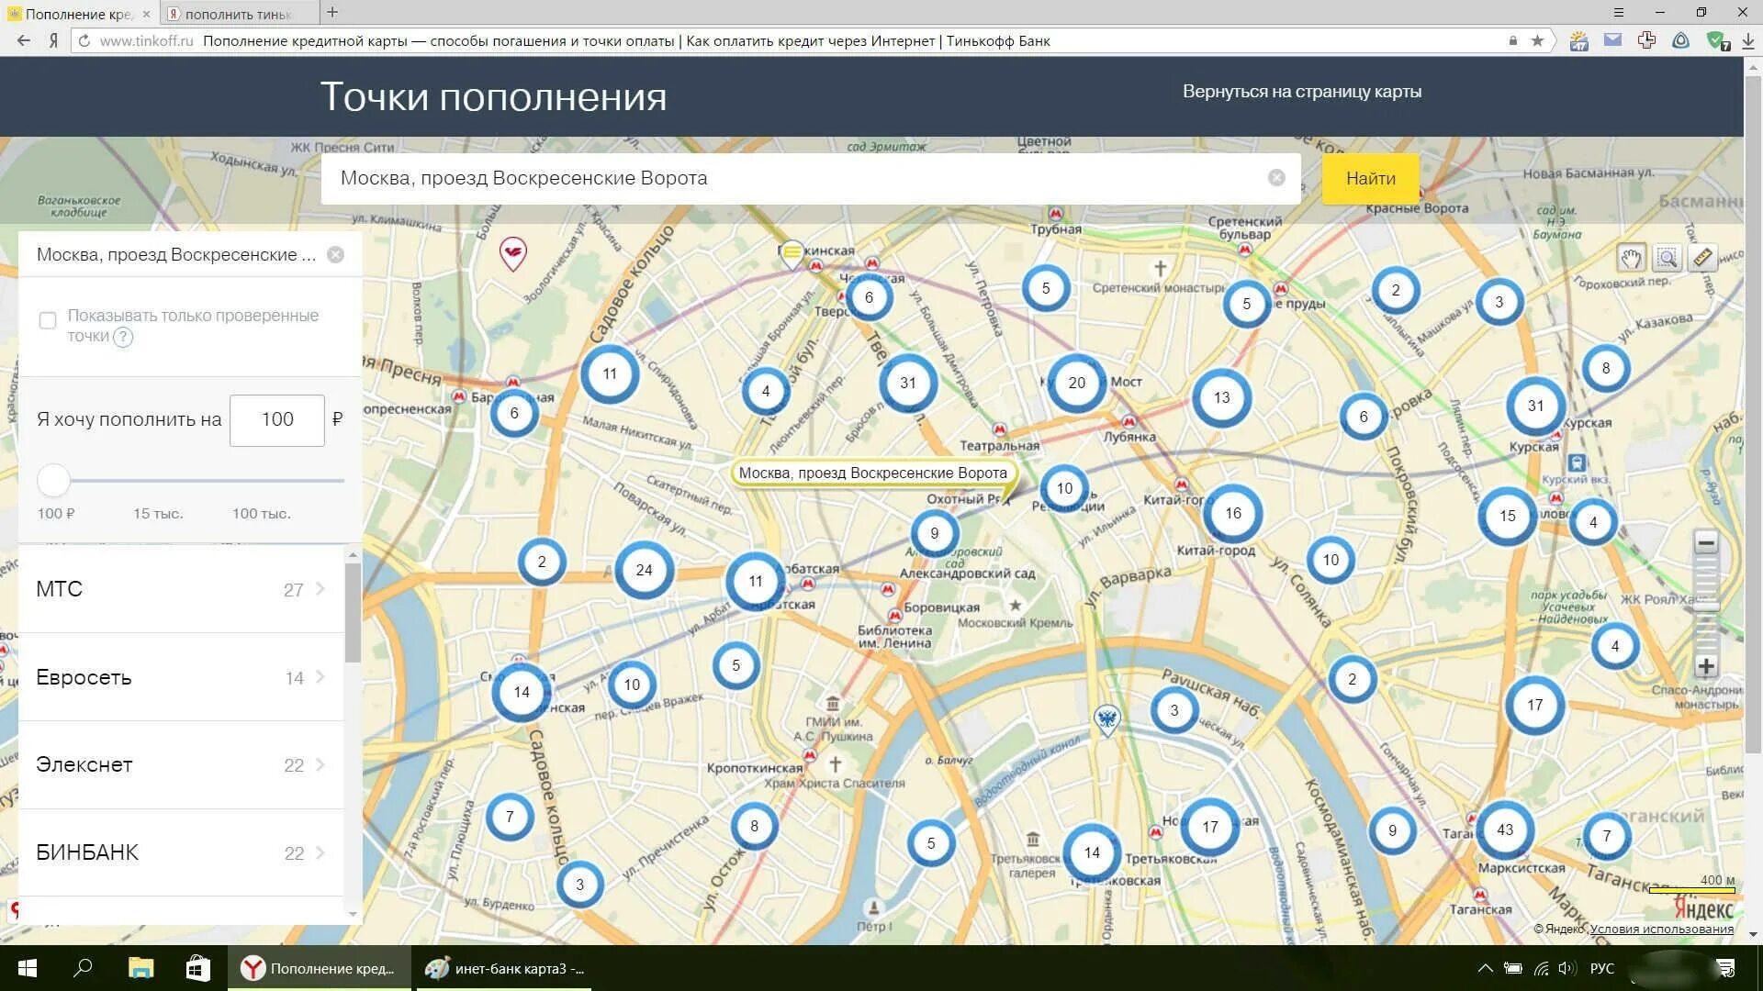Zoom in the map with plus button
Viewport: 1763px width, 991px height.
[x=1706, y=667]
